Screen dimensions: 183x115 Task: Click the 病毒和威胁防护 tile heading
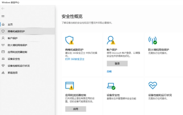[74, 50]
